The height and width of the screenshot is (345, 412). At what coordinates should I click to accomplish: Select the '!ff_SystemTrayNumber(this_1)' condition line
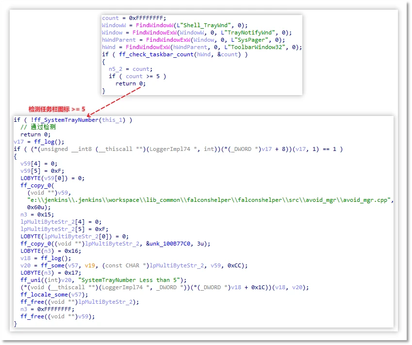[73, 120]
